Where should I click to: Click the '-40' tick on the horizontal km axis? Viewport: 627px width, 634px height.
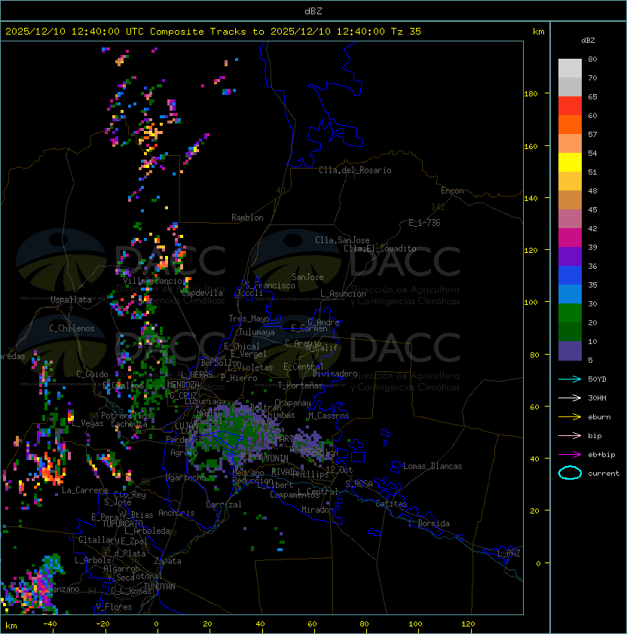[50, 624]
